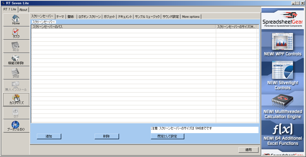Select the 機能の削除 sidebar button
306x157 pixels.
click(x=16, y=60)
